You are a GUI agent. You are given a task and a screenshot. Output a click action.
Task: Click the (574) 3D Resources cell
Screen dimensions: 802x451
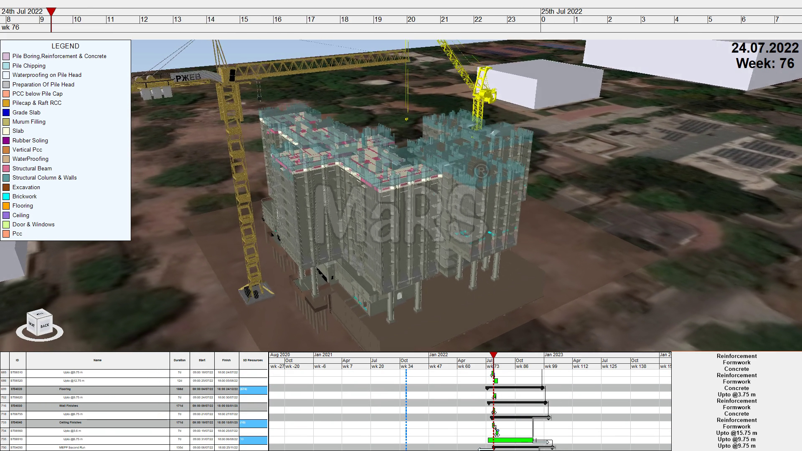tap(253, 390)
